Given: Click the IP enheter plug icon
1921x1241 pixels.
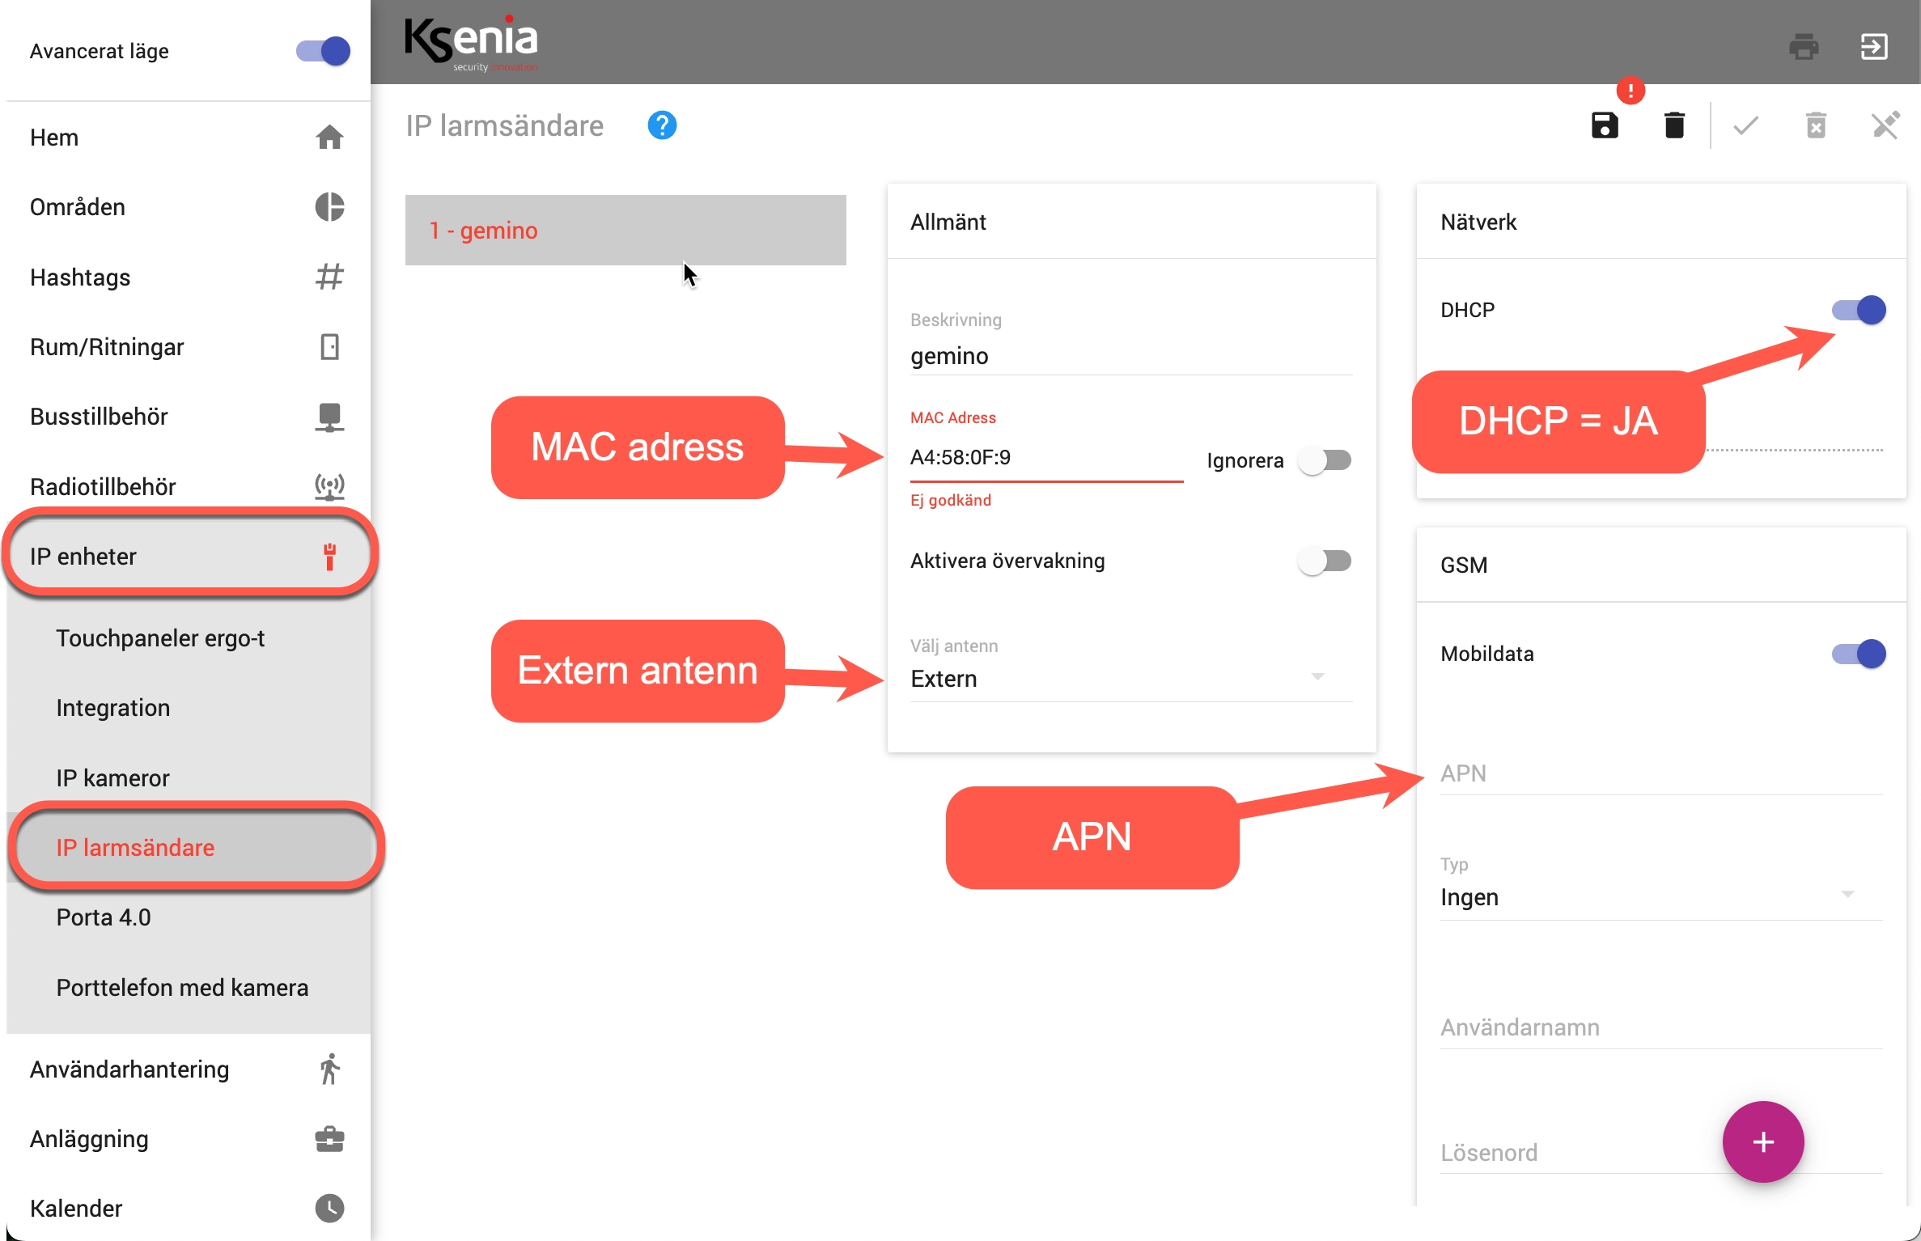Looking at the screenshot, I should tap(329, 557).
